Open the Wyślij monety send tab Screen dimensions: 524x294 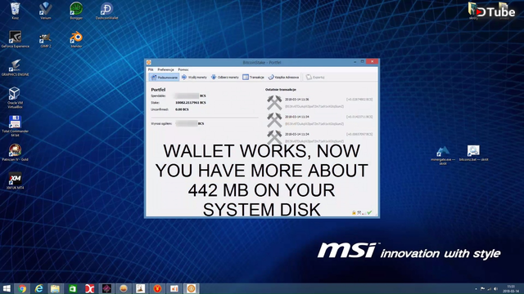pos(194,78)
